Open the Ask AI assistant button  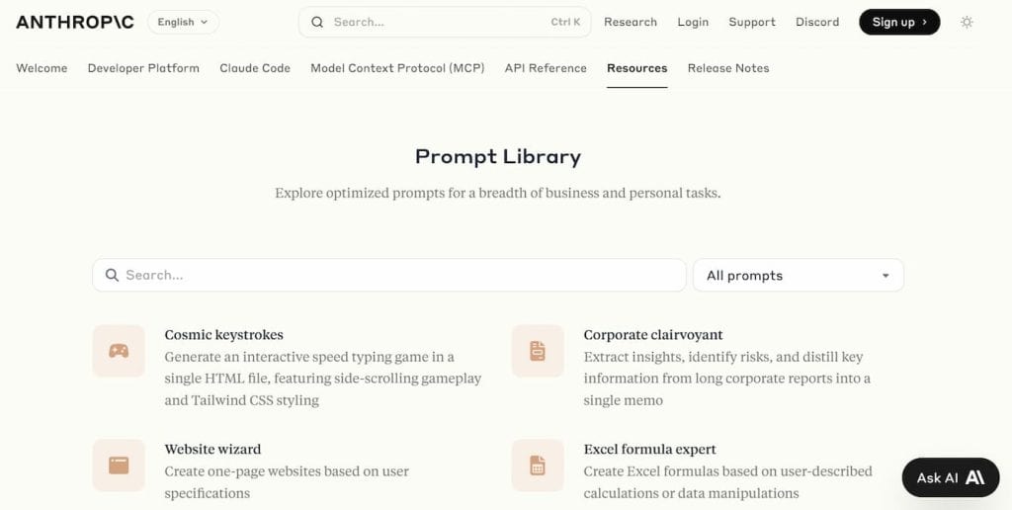pos(950,477)
